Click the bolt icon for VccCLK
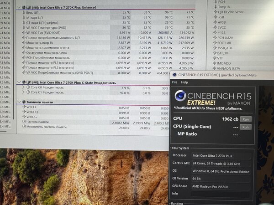The width and height of the screenshot is (274, 205). pos(24,107)
